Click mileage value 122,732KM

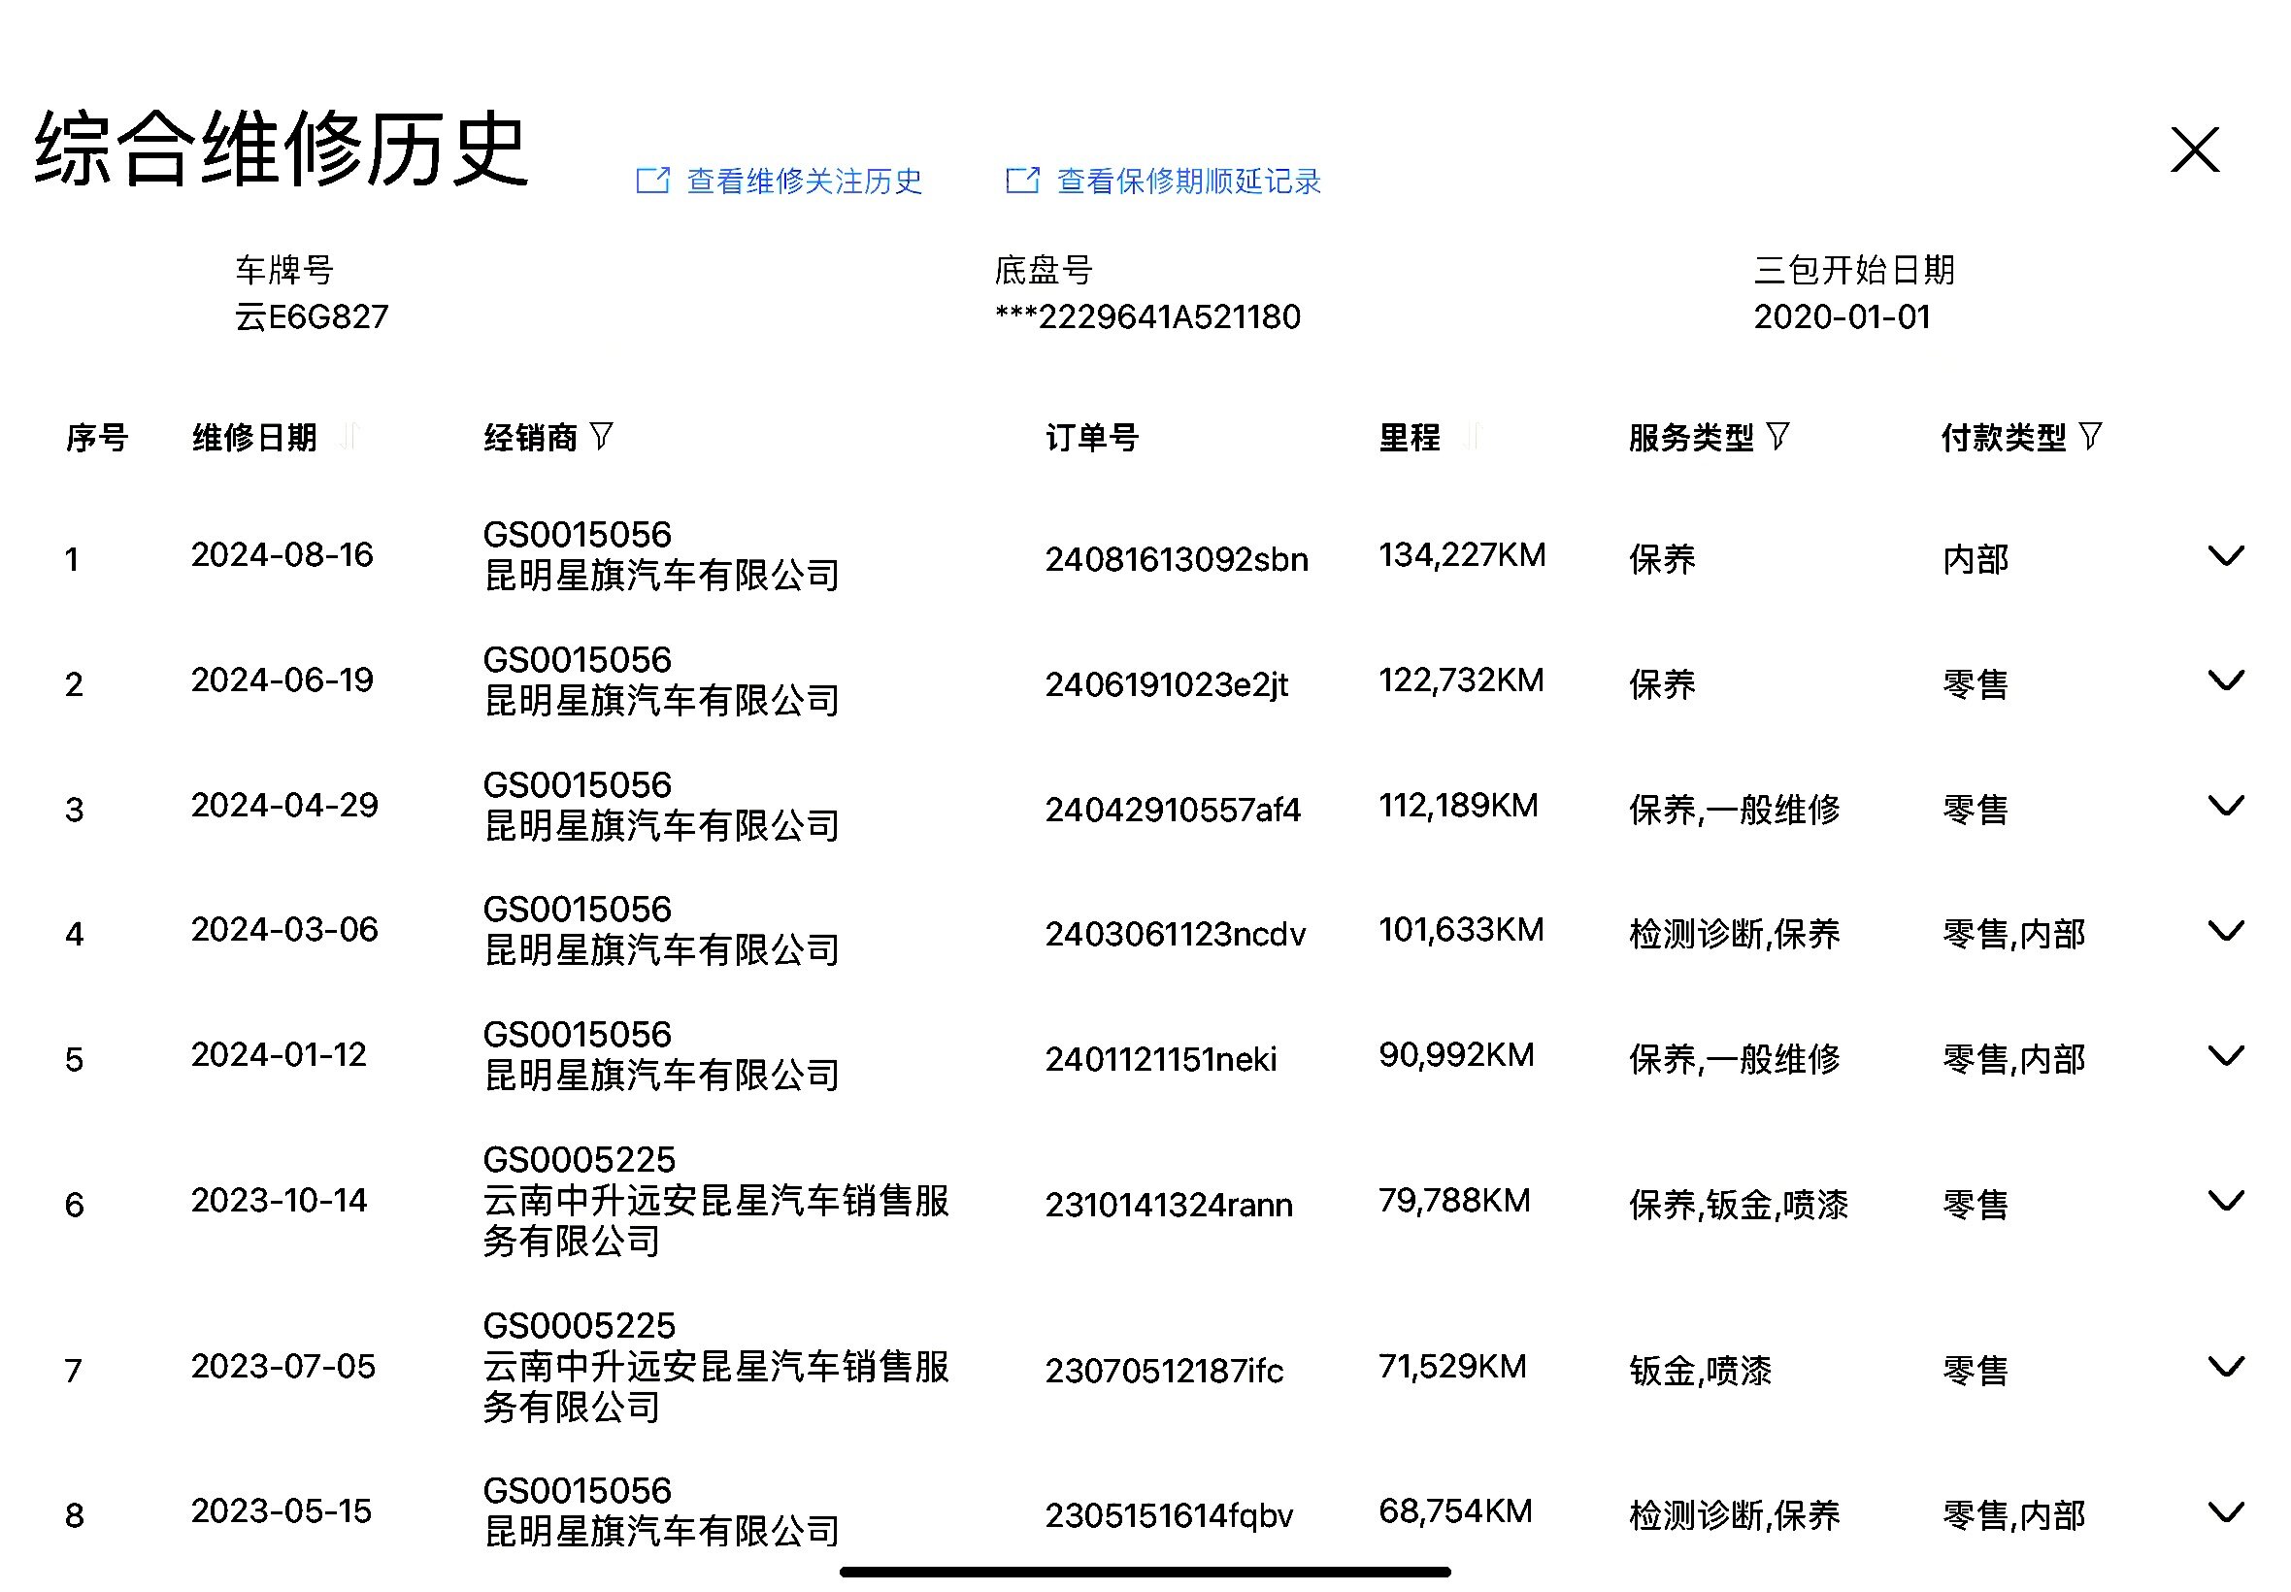[x=1461, y=680]
